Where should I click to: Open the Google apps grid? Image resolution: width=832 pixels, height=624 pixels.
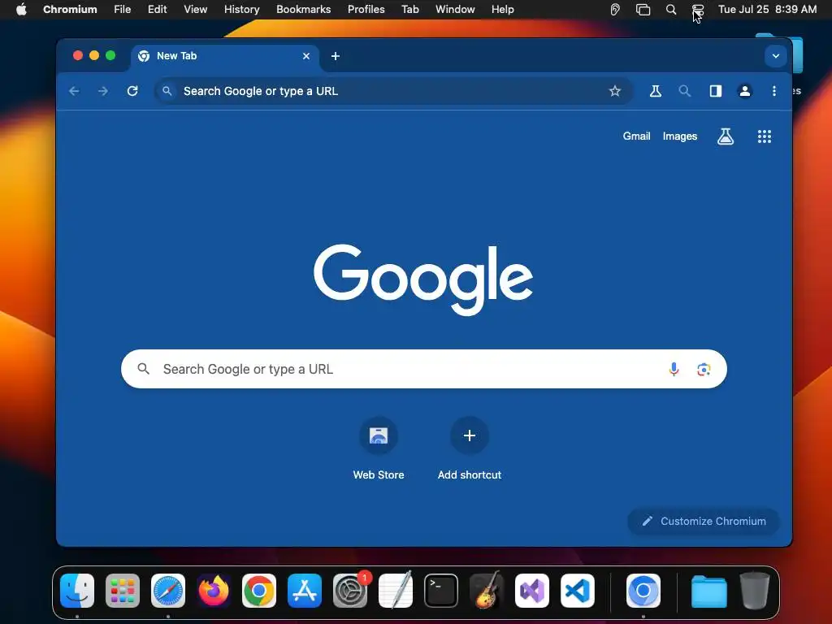(x=764, y=136)
